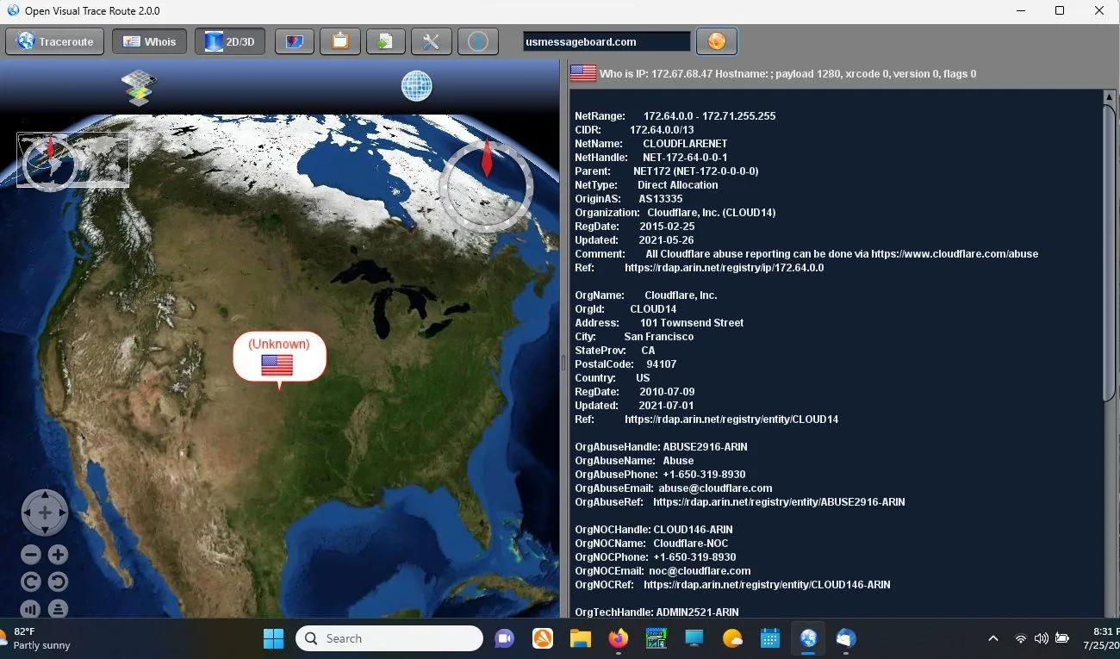
Task: Click the export document icon with green arrow
Action: 385,41
